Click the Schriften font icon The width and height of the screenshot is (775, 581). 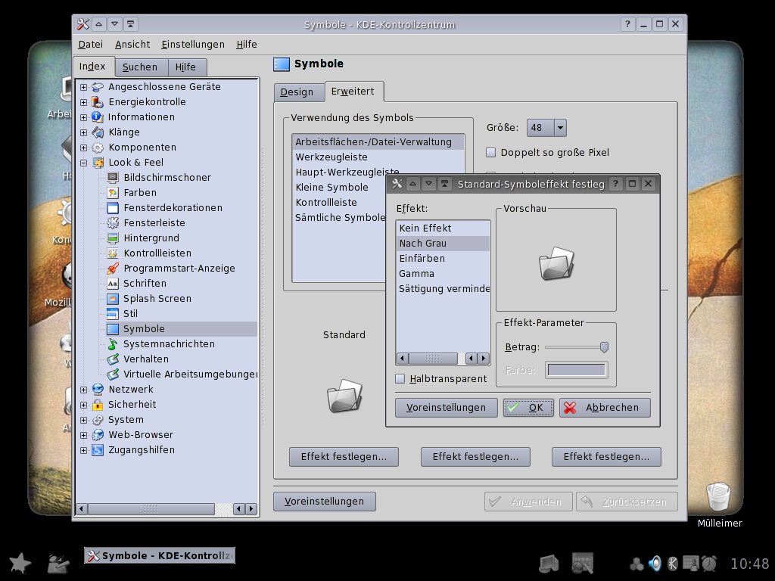tap(113, 284)
